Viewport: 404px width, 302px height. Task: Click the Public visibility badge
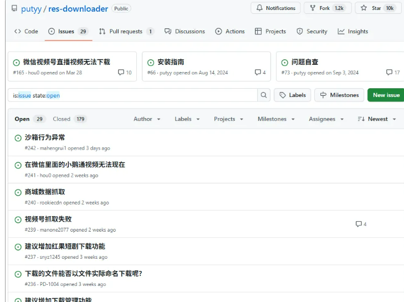tap(121, 8)
